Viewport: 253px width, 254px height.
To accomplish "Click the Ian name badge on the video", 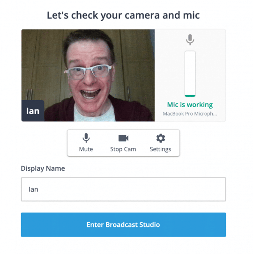I will pos(33,111).
